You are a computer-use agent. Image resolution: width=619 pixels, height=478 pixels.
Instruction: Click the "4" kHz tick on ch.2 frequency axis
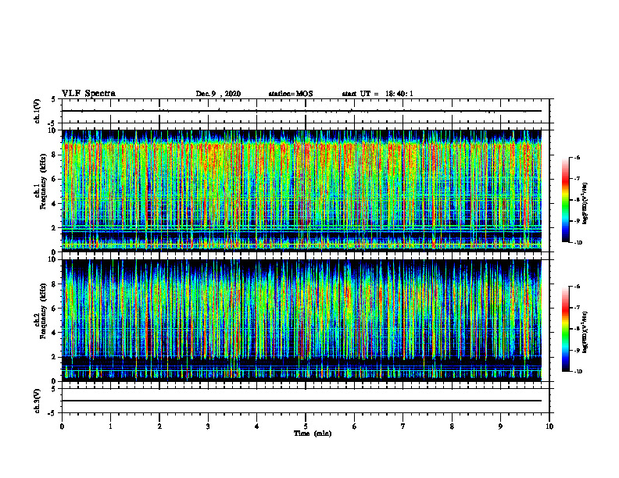tap(55, 333)
